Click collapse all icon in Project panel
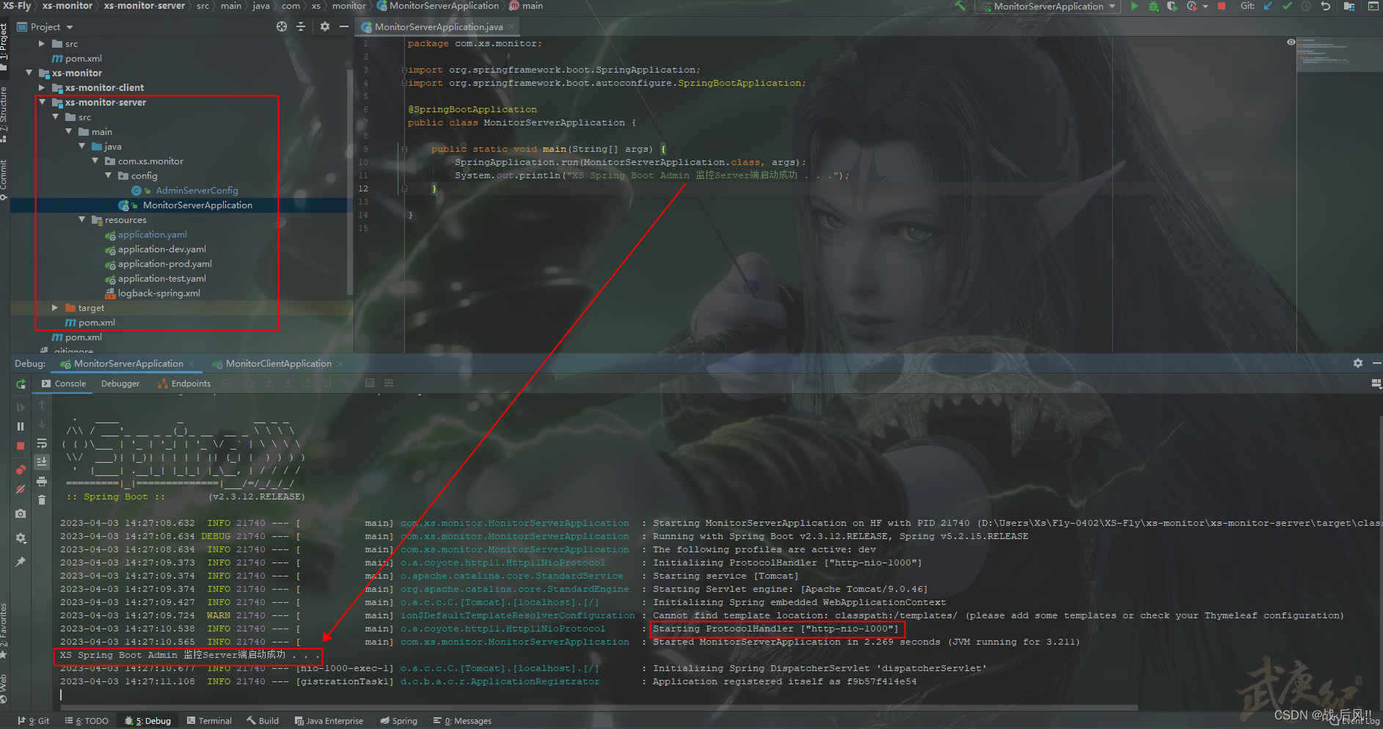Screen dimensions: 1383x729 301,26
